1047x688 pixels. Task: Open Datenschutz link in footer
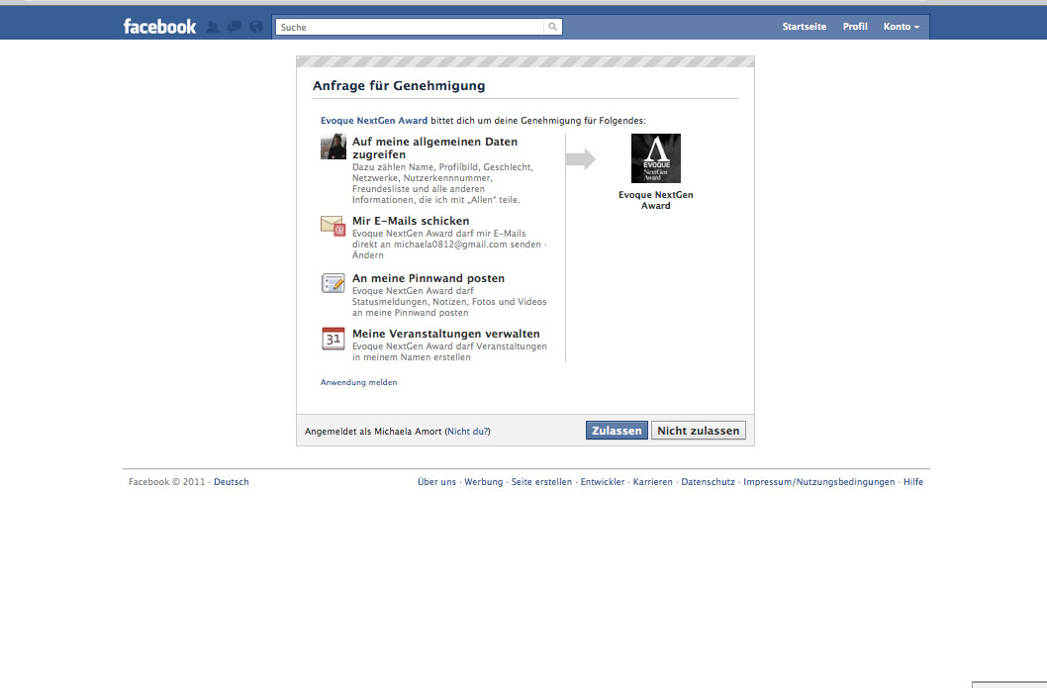[x=708, y=482]
